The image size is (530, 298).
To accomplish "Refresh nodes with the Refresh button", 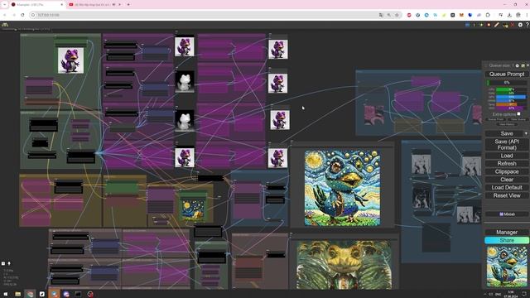I will pyautogui.click(x=507, y=164).
